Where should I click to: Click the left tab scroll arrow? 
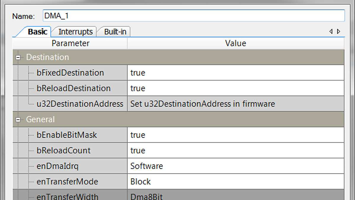pyautogui.click(x=331, y=31)
